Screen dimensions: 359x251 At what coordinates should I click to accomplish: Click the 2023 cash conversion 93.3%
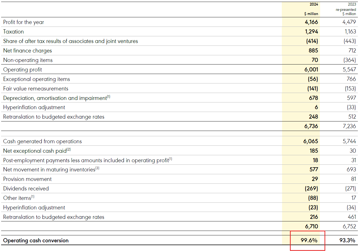point(347,240)
